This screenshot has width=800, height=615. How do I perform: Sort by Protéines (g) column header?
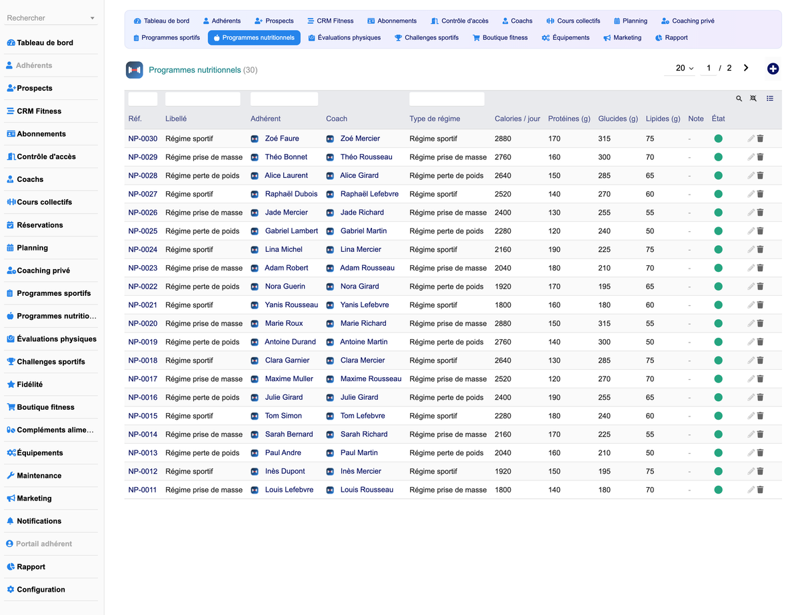(x=569, y=119)
